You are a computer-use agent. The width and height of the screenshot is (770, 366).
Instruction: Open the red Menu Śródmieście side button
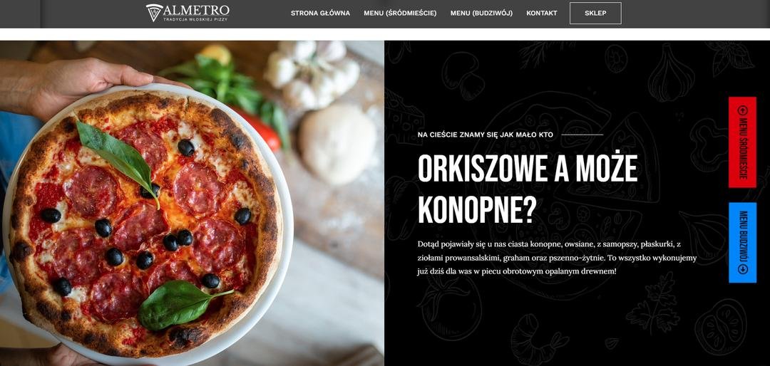[742, 142]
